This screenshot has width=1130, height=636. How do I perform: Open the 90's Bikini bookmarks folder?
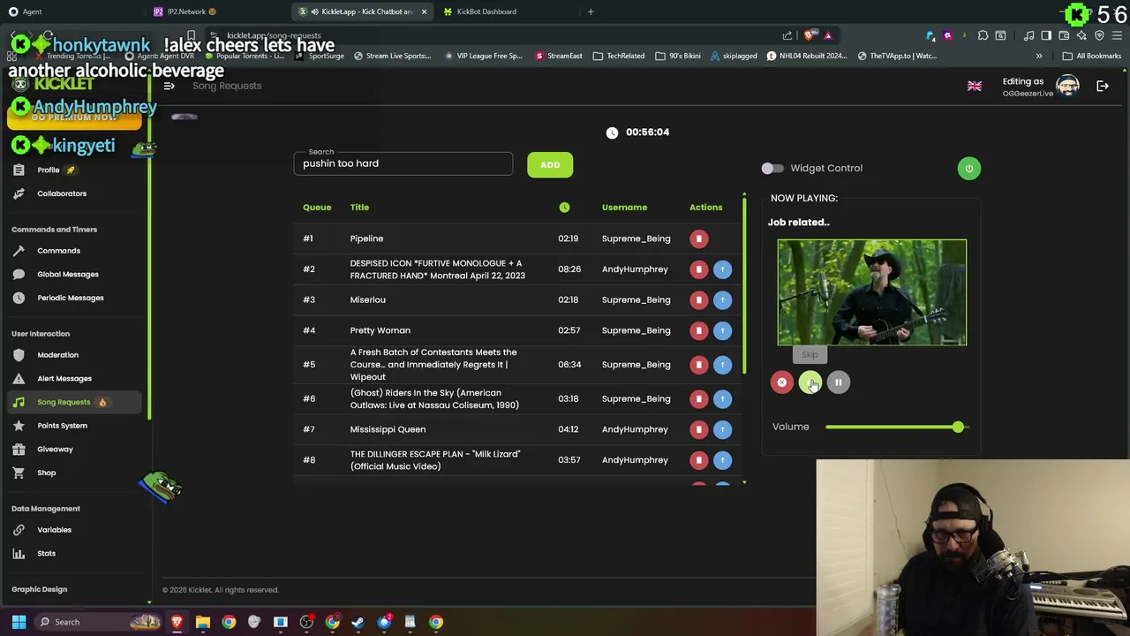678,56
